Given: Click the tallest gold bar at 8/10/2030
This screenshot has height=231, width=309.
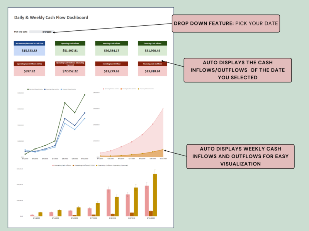Looking at the screenshot, I should tap(155, 195).
